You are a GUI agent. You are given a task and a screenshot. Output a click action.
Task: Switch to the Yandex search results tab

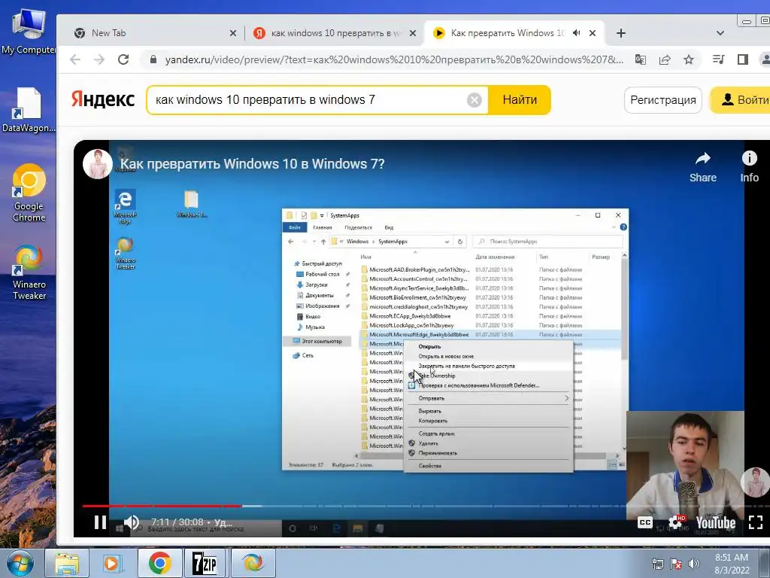[335, 33]
